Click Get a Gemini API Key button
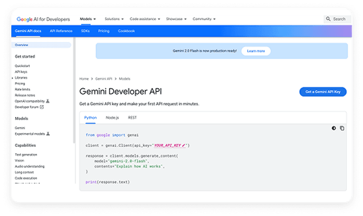The height and width of the screenshot is (216, 363). 323,92
